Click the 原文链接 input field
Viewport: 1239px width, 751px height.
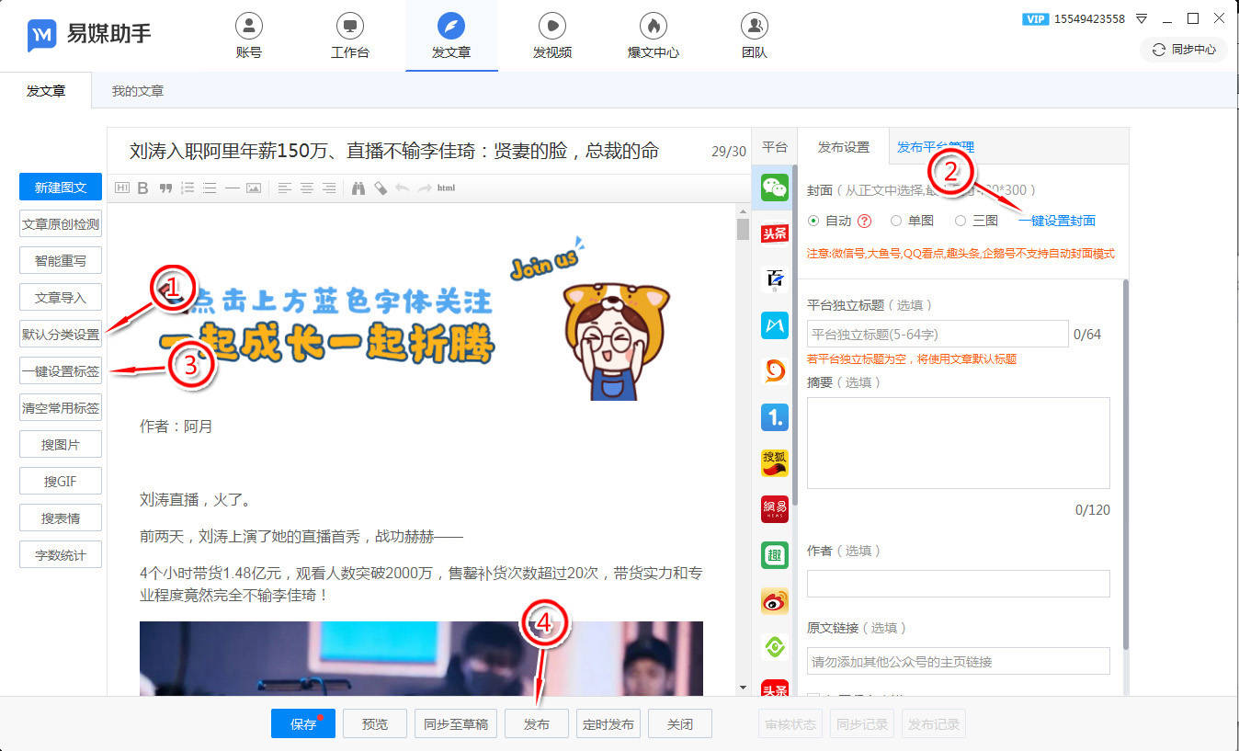(x=959, y=661)
